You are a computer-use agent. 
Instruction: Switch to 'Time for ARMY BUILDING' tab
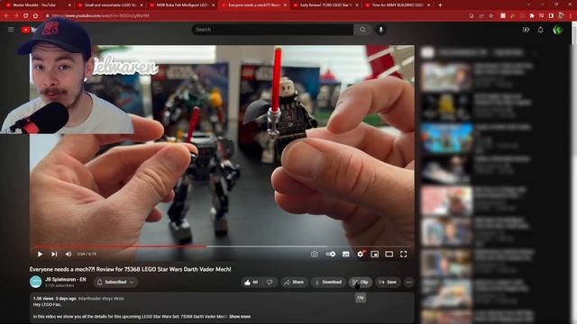[397, 5]
